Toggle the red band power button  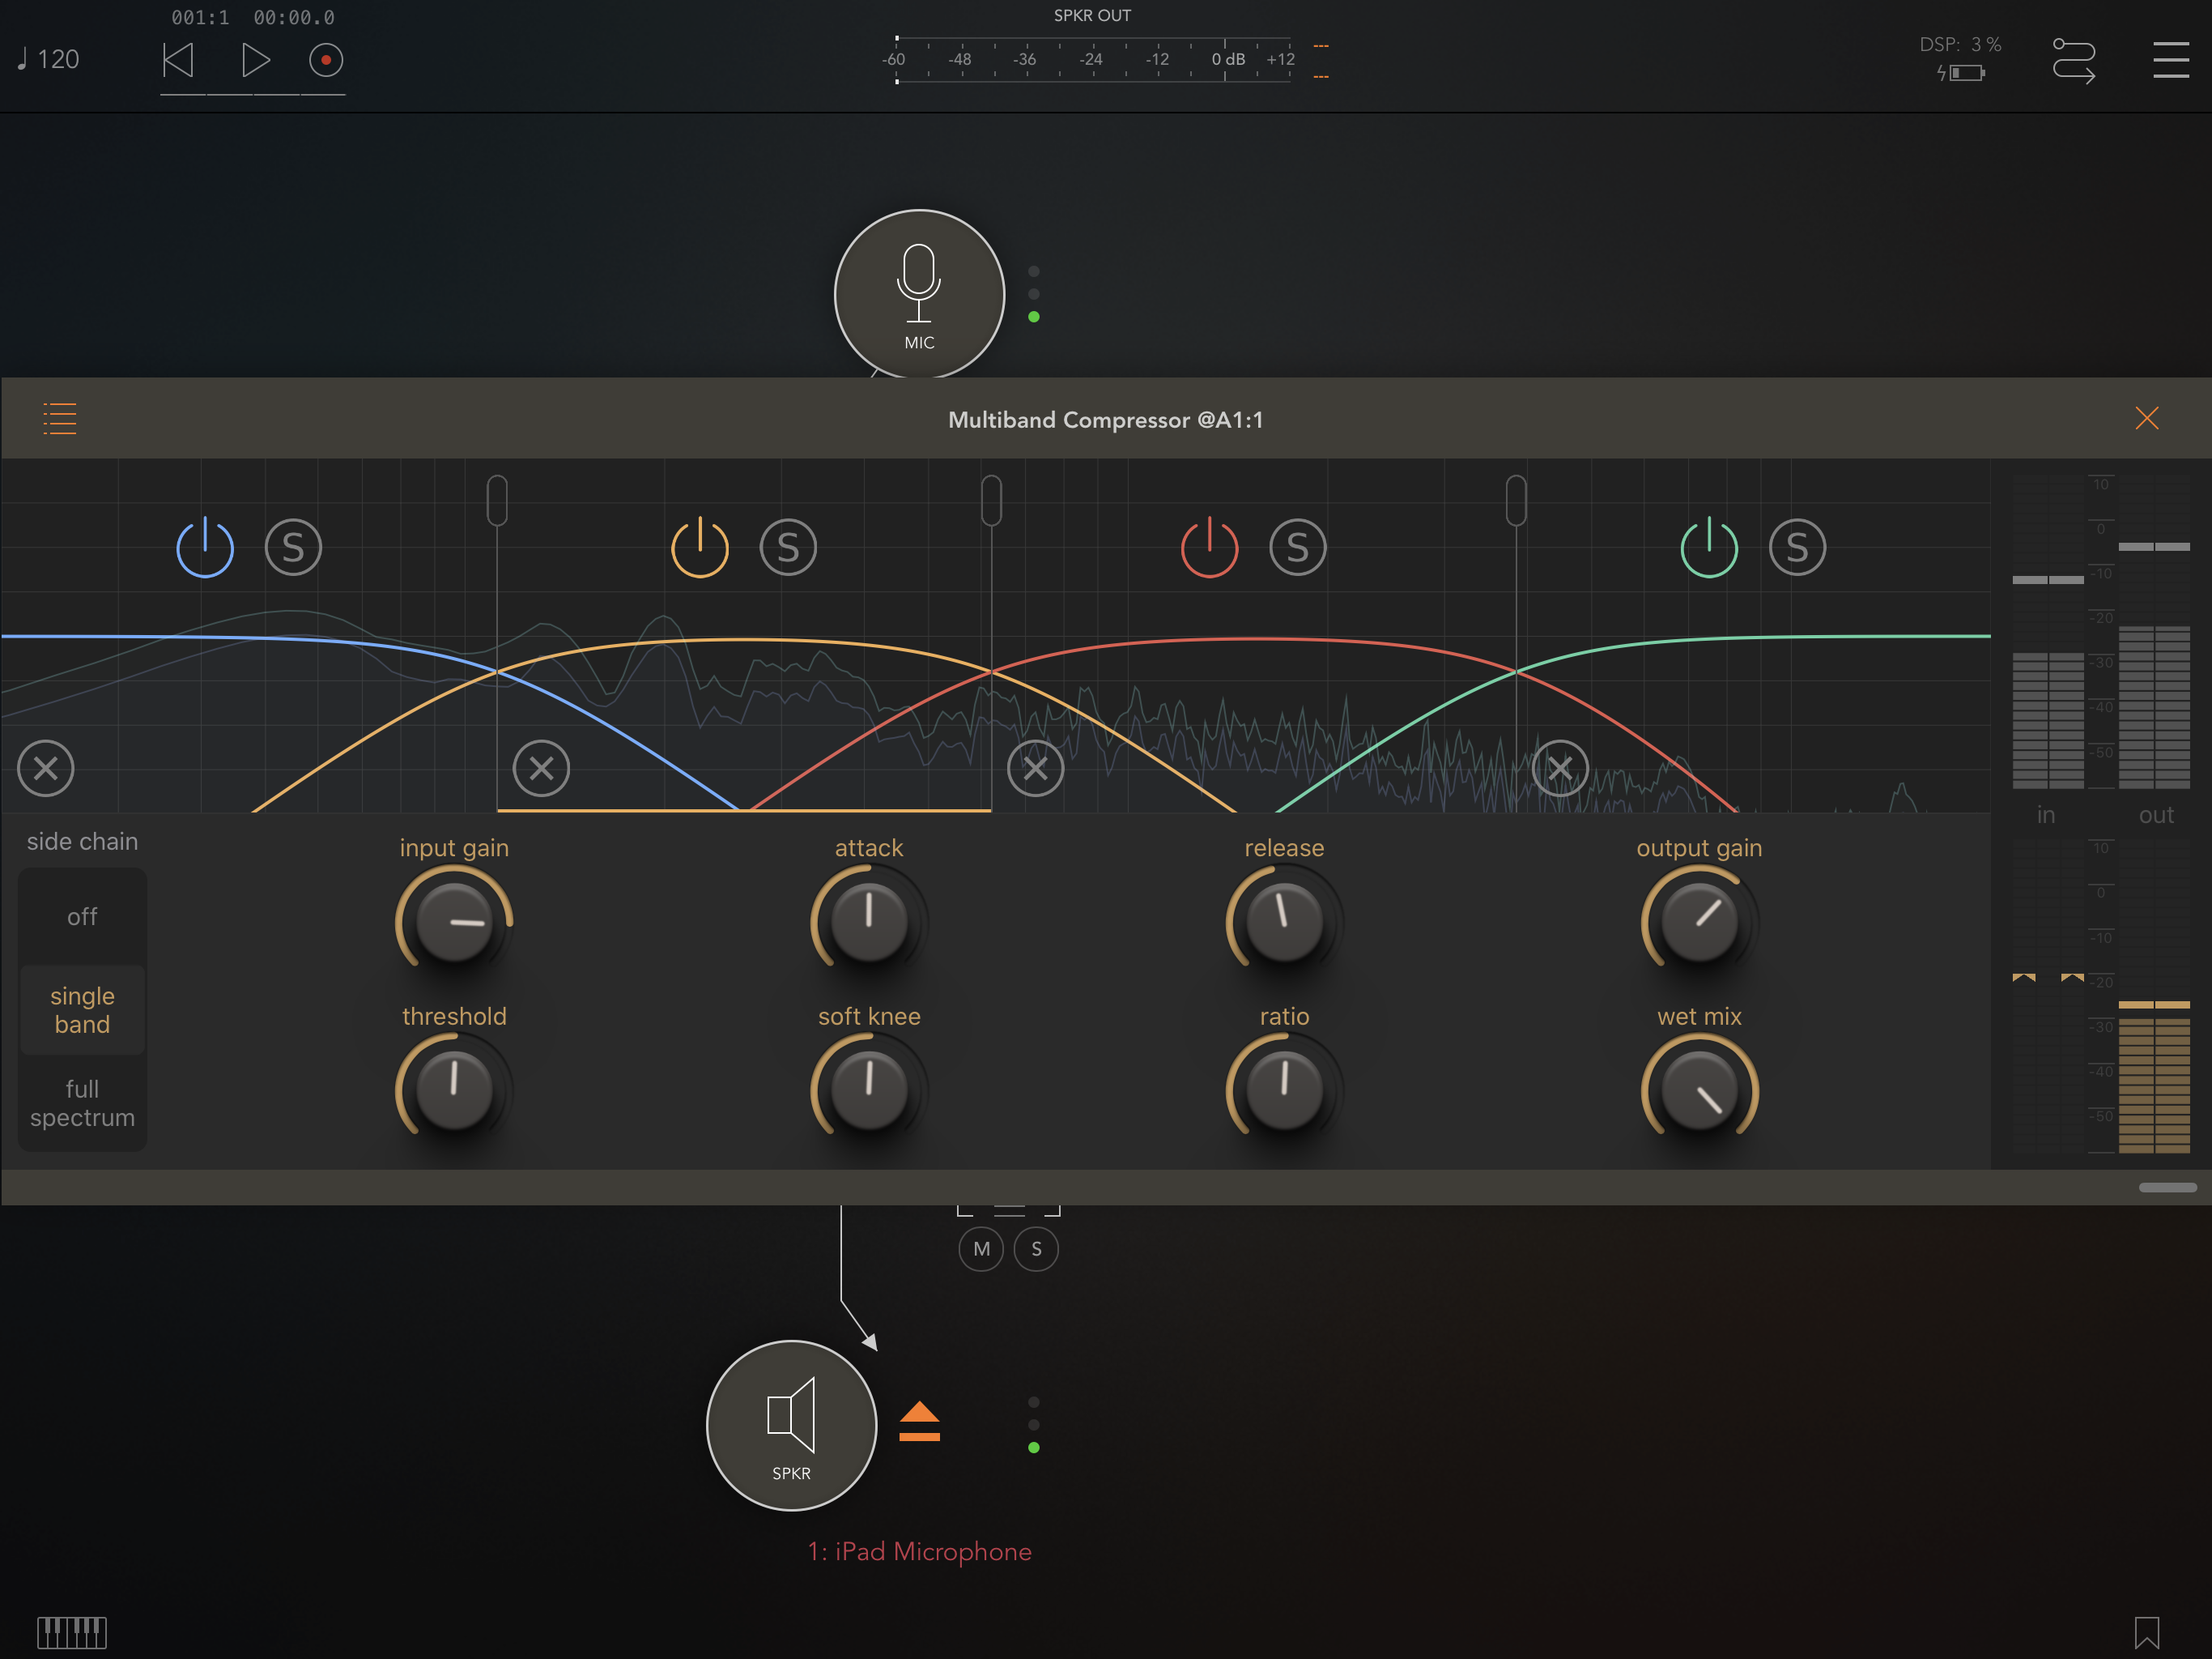tap(1209, 548)
